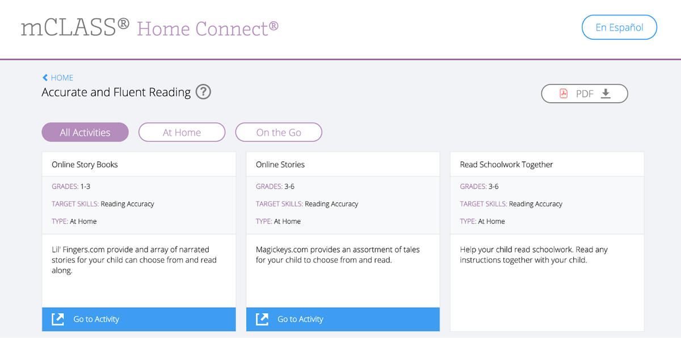
Task: Select the Read Schoolwork Together card title
Action: (506, 164)
